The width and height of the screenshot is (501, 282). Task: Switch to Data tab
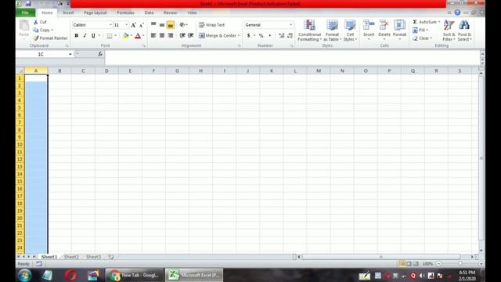coord(149,13)
